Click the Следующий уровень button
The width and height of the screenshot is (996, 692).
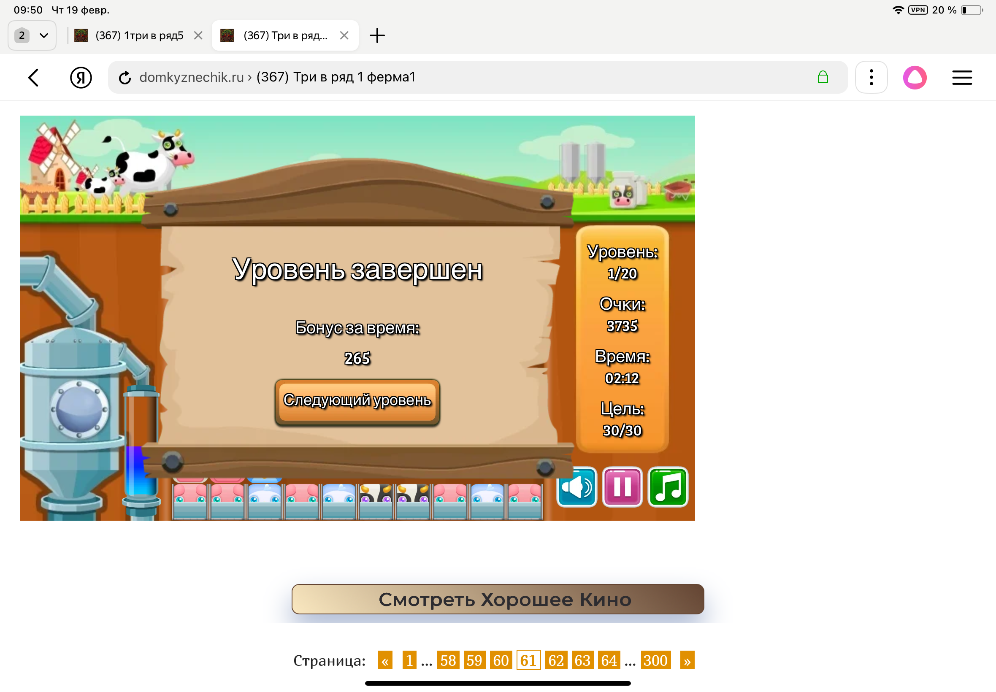tap(357, 401)
